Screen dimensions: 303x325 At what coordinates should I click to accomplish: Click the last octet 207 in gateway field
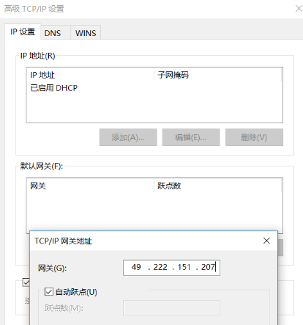pos(208,267)
